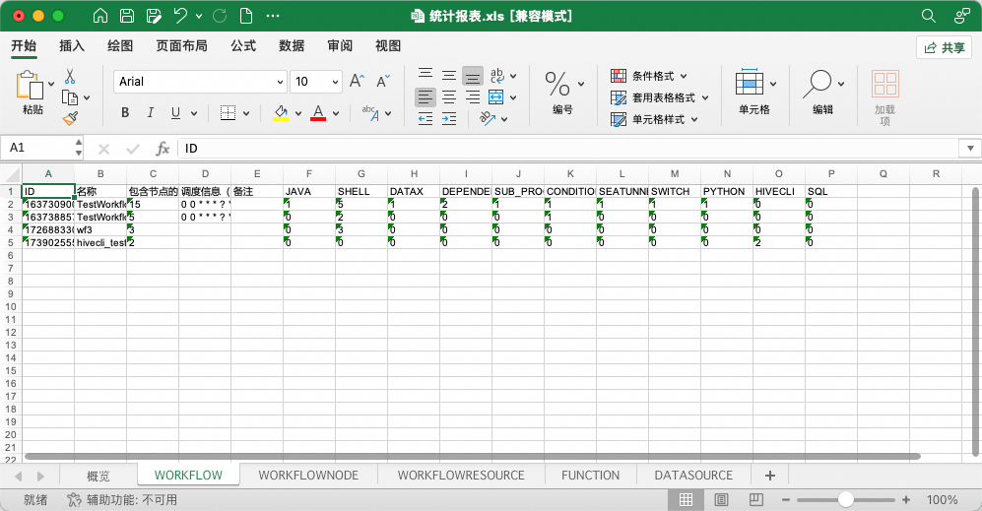Apply red font color A
Screen dimensions: 982x511
coord(318,112)
